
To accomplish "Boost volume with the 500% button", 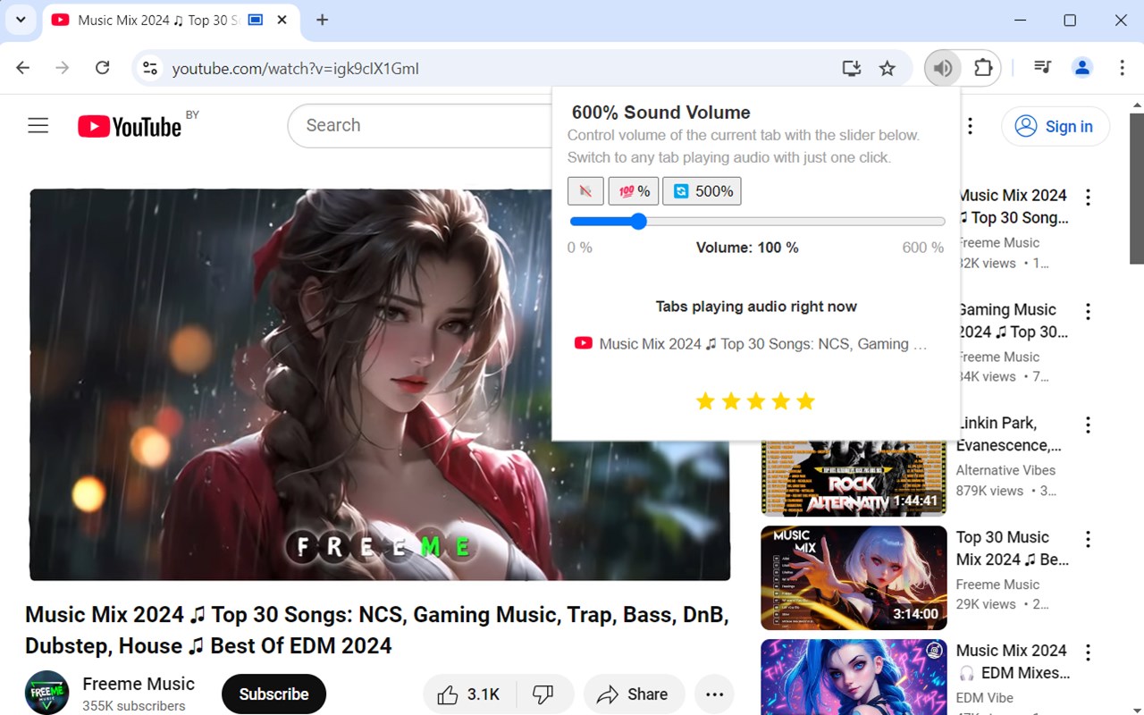I will 702,191.
